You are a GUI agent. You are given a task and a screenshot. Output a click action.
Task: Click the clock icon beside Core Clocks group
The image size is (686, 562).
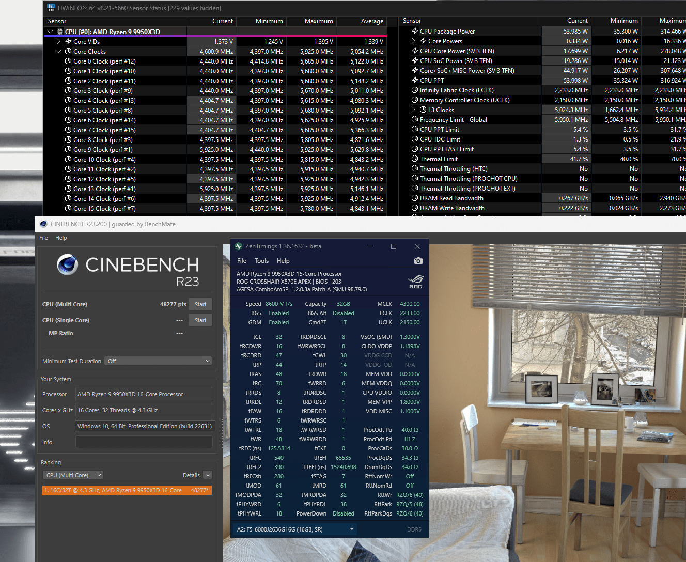pyautogui.click(x=68, y=51)
